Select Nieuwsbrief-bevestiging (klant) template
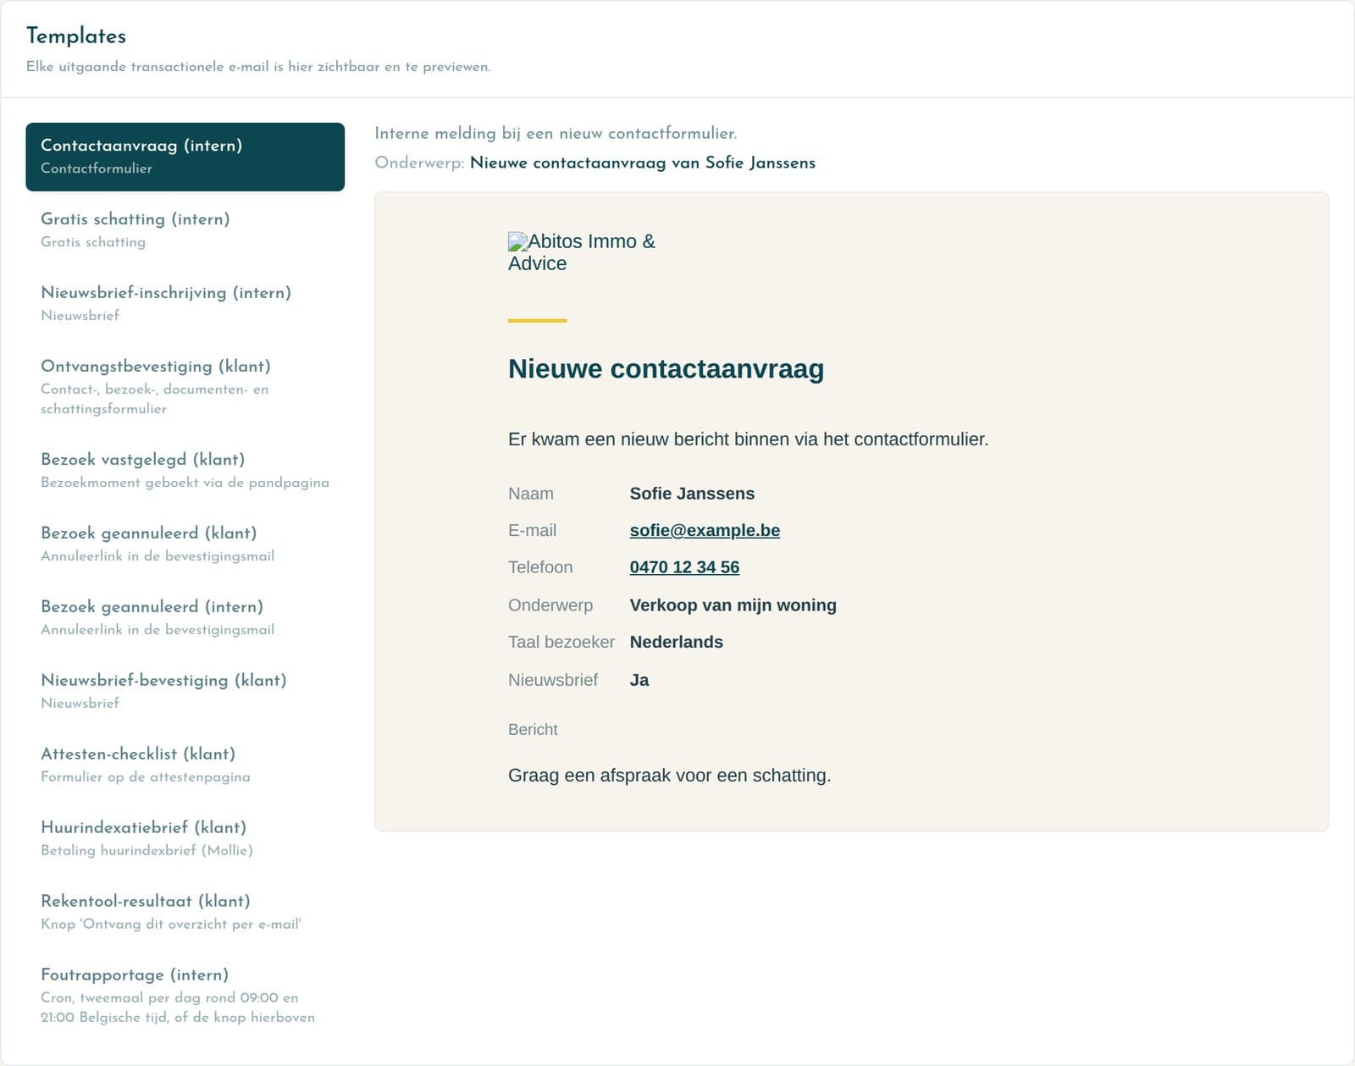 [x=185, y=692]
